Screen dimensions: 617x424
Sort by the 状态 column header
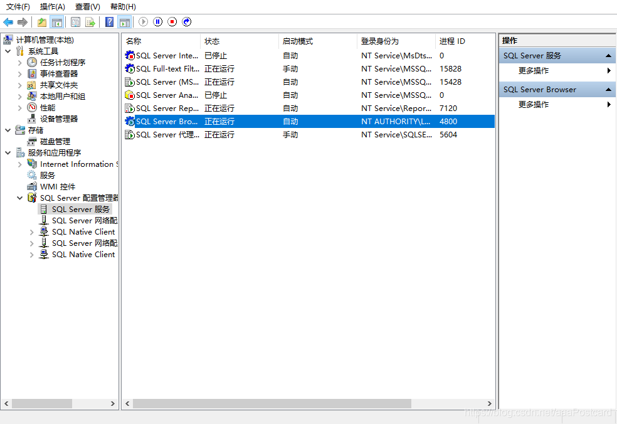click(240, 41)
